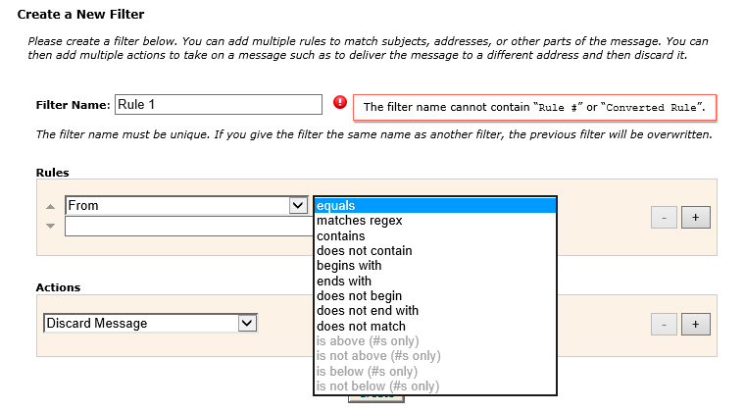Screen dimensions: 745x412
Task: Click the red error icon beside filter name
Action: coord(340,103)
